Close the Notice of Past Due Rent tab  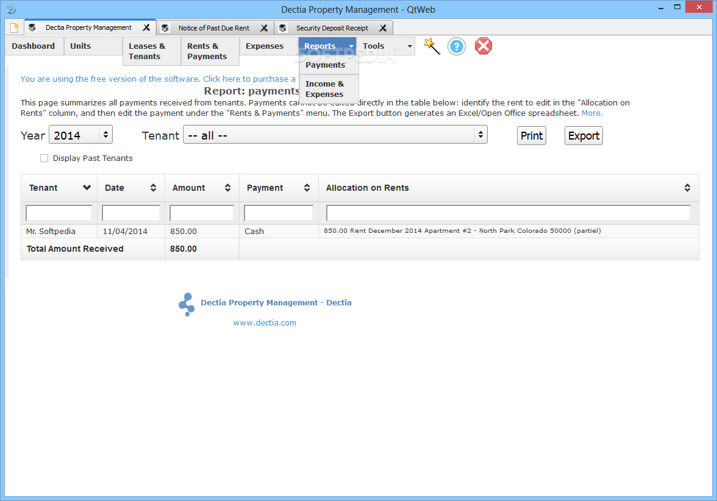(x=264, y=28)
